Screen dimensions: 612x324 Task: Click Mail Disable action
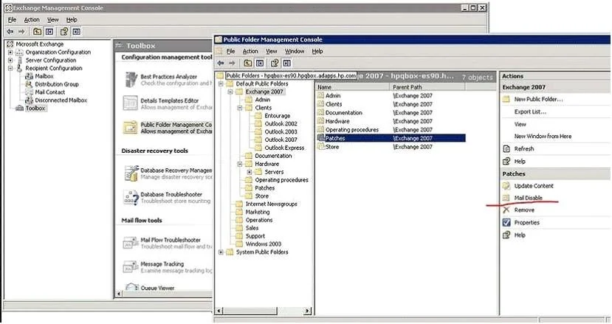[528, 198]
